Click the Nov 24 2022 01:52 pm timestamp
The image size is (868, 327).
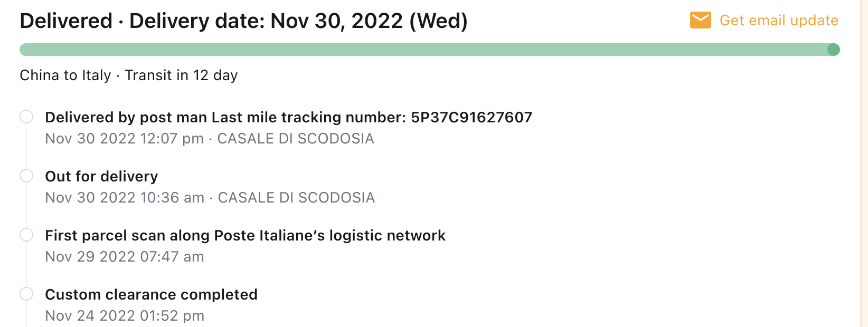125,316
